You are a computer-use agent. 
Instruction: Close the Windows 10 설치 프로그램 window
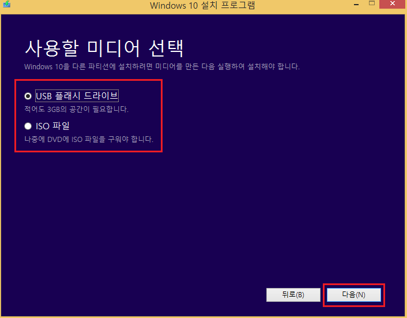(x=393, y=4)
